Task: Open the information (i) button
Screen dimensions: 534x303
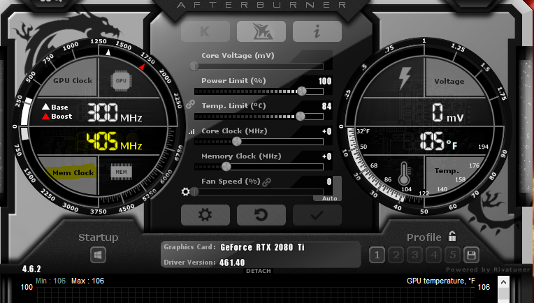Action: click(x=317, y=31)
